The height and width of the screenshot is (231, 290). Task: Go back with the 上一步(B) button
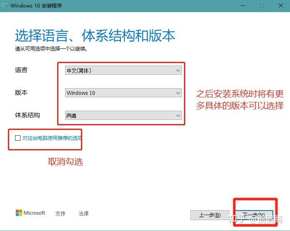pos(210,215)
